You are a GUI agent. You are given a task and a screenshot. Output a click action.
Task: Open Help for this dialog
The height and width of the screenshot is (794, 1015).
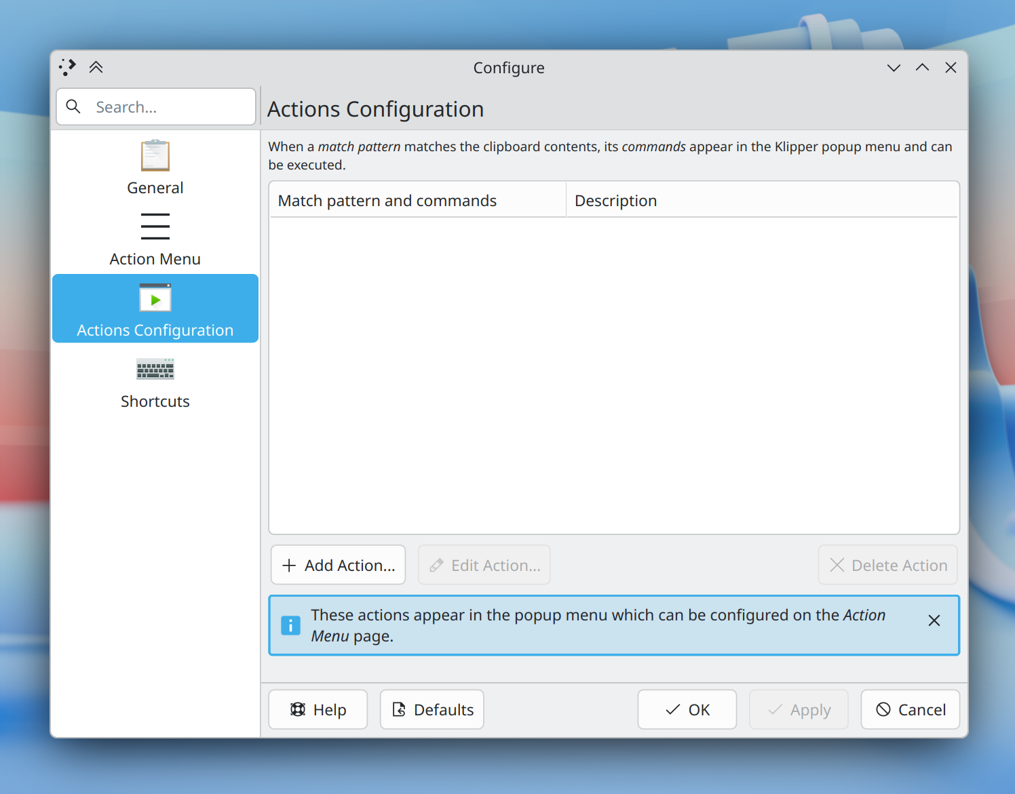[x=318, y=709]
